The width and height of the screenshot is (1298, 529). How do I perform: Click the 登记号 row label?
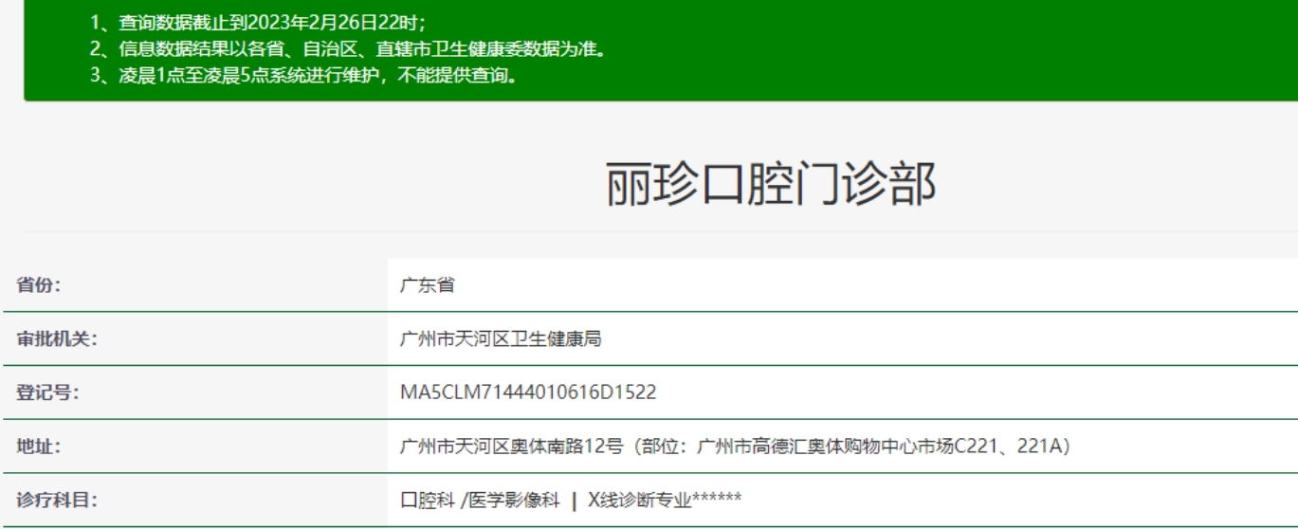(47, 392)
